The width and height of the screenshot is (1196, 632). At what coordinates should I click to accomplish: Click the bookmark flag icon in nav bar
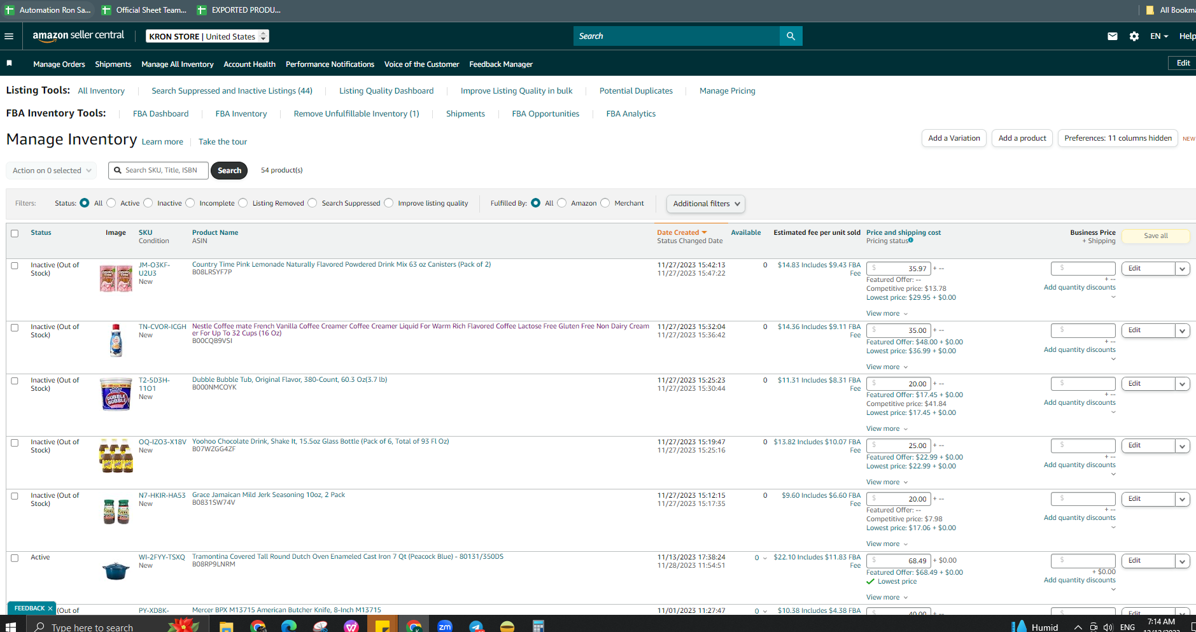click(x=10, y=64)
